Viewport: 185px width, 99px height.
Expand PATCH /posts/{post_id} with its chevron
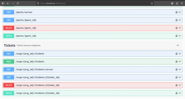tap(180, 36)
